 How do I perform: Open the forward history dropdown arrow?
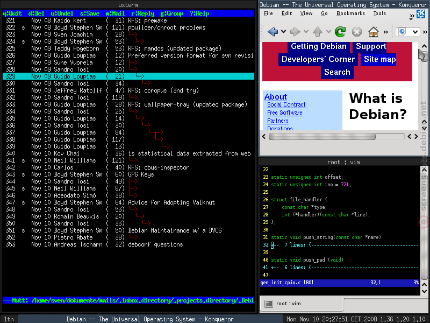(x=306, y=32)
